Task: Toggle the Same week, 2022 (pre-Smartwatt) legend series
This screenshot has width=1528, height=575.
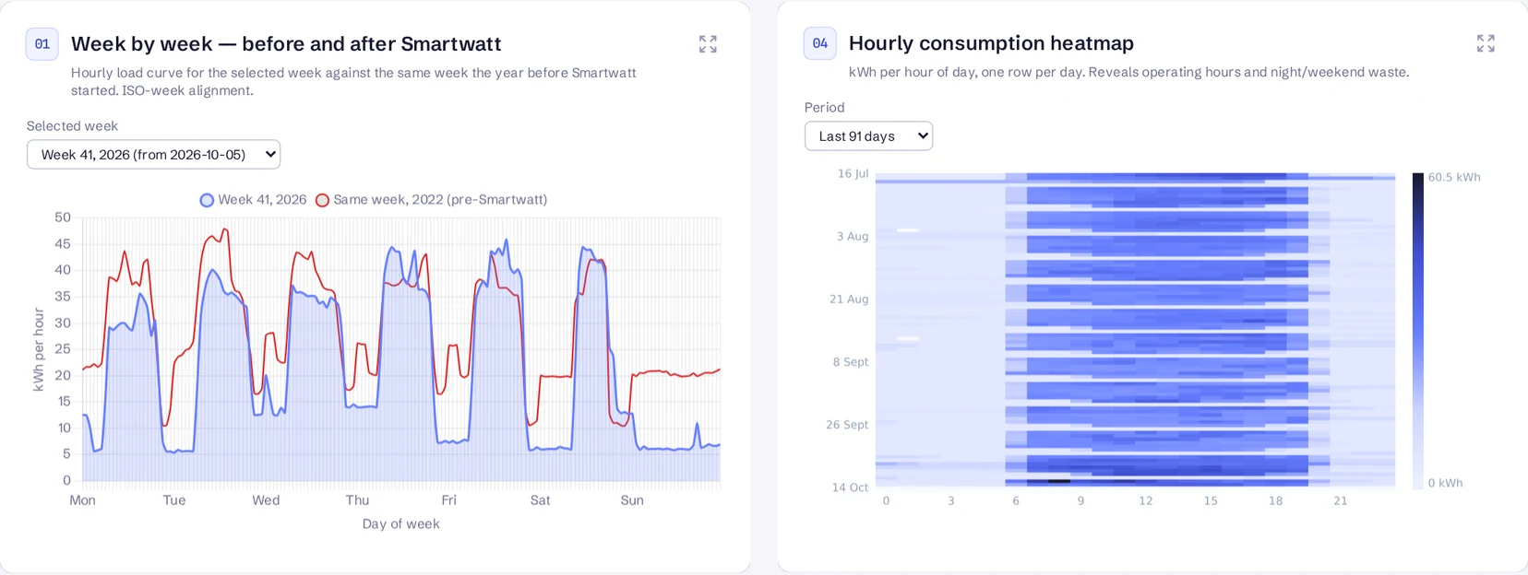Action: pyautogui.click(x=431, y=200)
